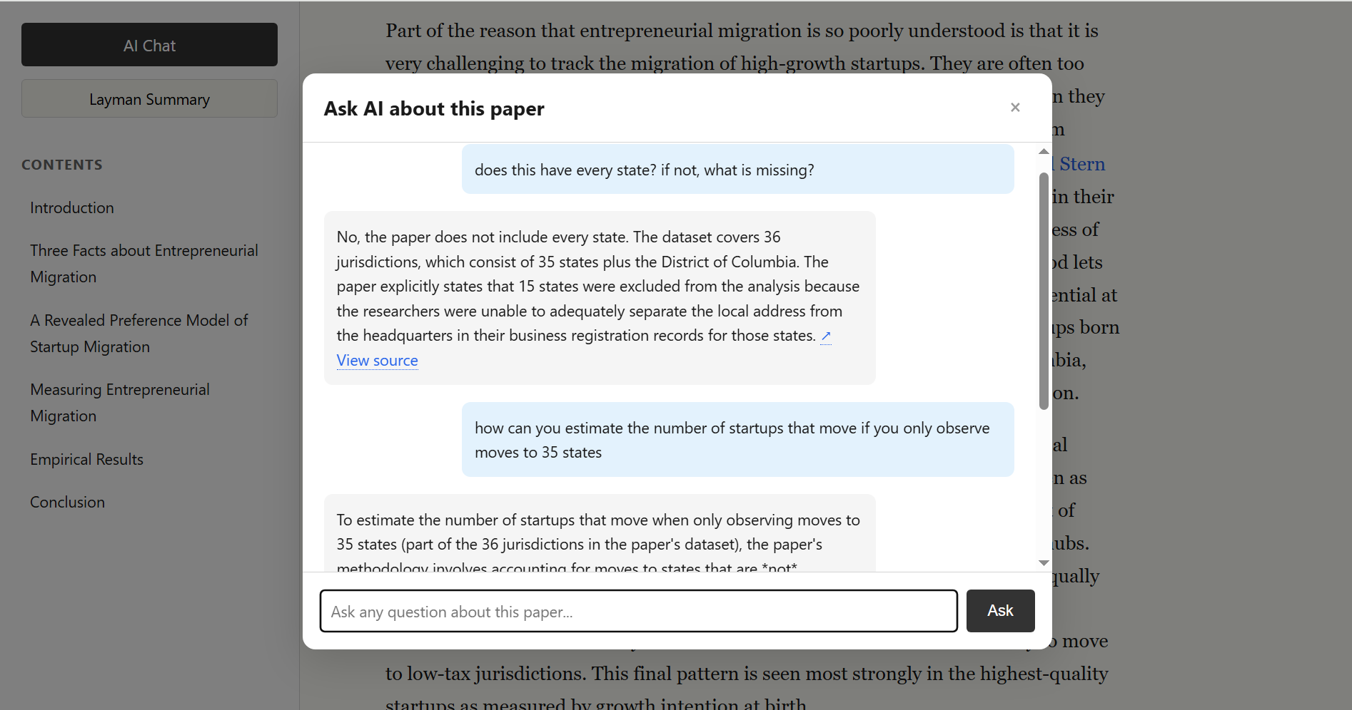Navigate to the Conclusion section
The width and height of the screenshot is (1352, 710).
(x=67, y=501)
